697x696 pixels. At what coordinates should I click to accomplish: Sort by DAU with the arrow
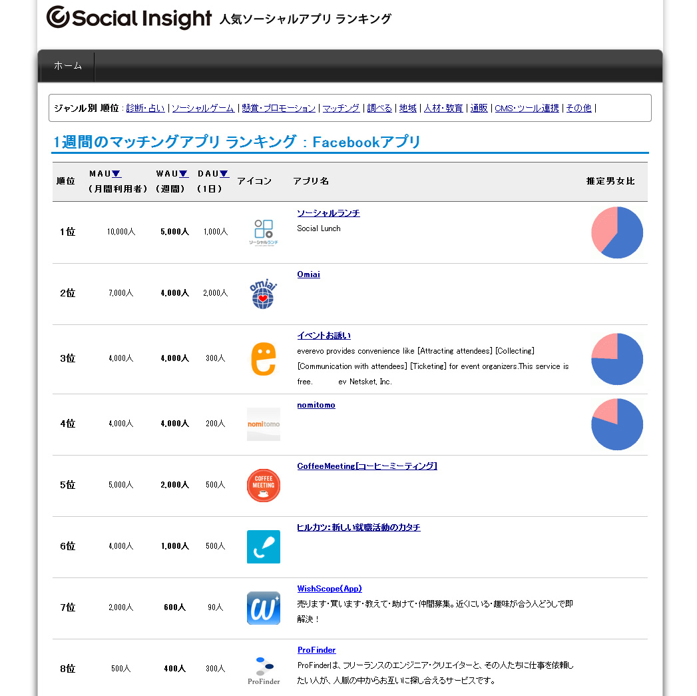(224, 174)
